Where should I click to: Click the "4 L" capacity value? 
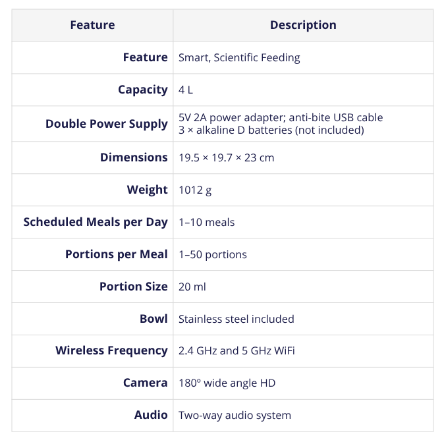coord(186,90)
